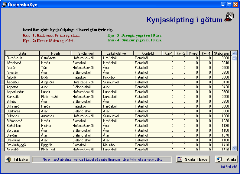The image size is (240, 174).
Task: Click Staðgreinir value 0550
Action: tap(222, 97)
